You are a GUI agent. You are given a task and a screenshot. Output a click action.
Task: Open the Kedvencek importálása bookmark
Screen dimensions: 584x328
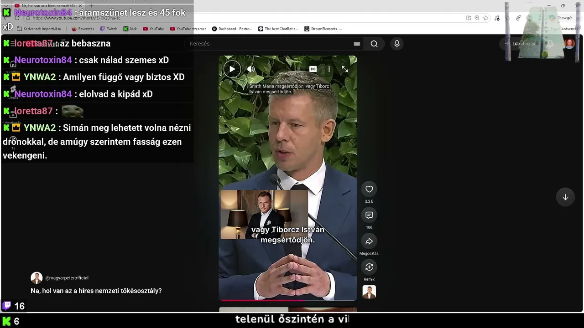[x=39, y=29]
